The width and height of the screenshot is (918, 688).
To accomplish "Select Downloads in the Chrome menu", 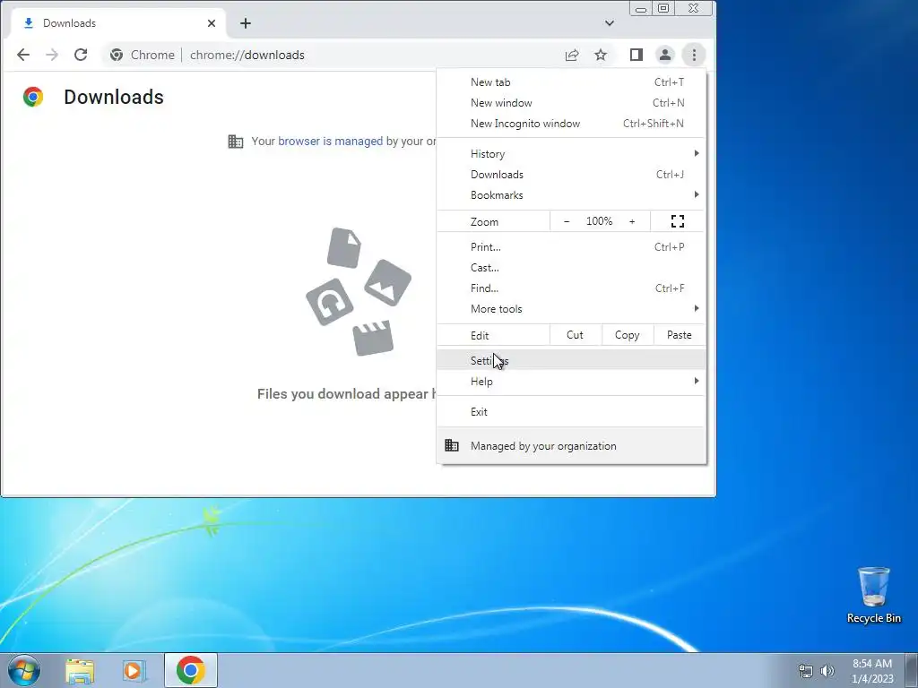I will [x=571, y=175].
